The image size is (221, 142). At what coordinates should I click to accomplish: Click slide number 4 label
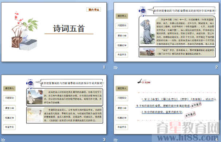tap(217, 139)
